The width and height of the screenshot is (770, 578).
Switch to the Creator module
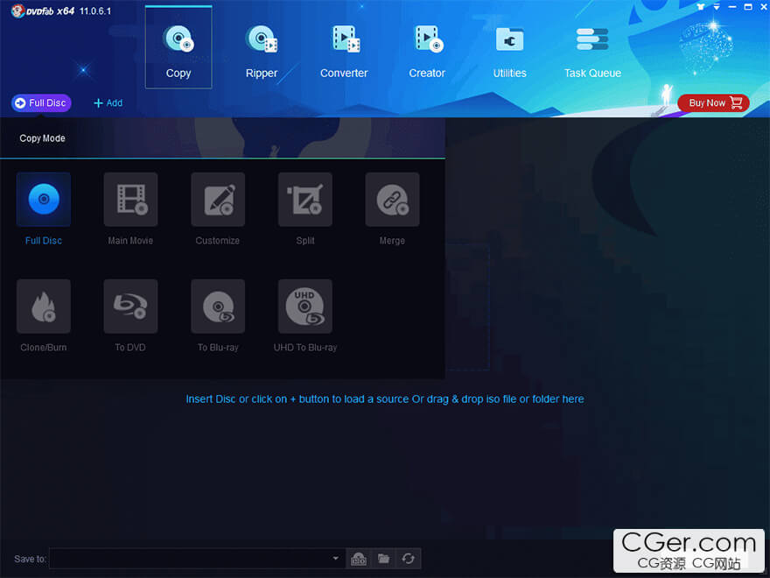(x=427, y=52)
